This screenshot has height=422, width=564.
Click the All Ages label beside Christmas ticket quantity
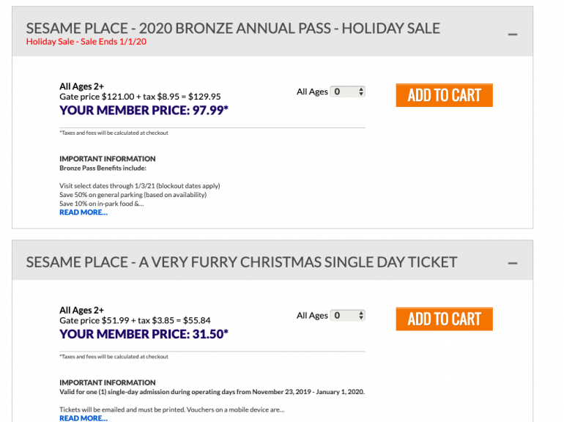coord(312,315)
